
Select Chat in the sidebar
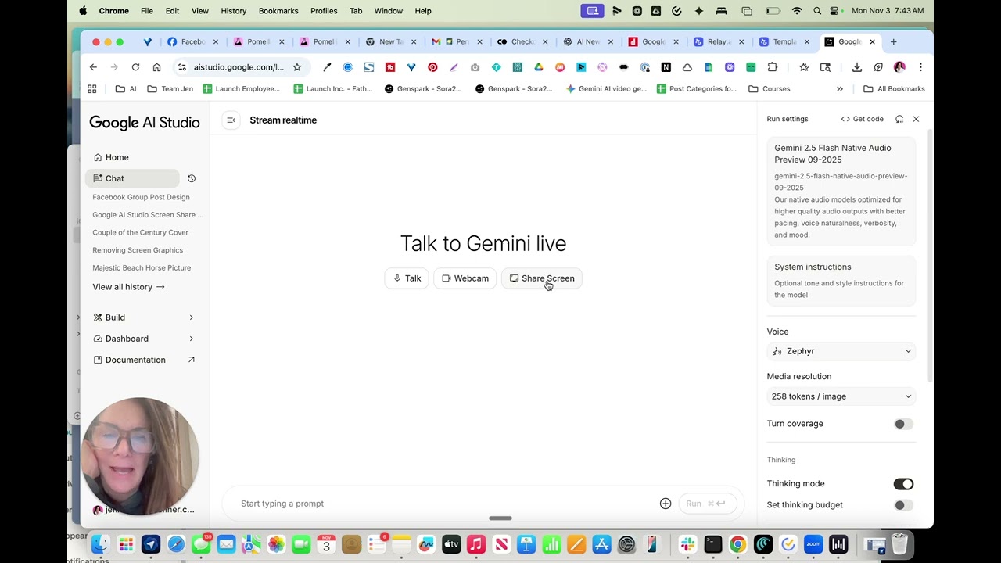132,178
